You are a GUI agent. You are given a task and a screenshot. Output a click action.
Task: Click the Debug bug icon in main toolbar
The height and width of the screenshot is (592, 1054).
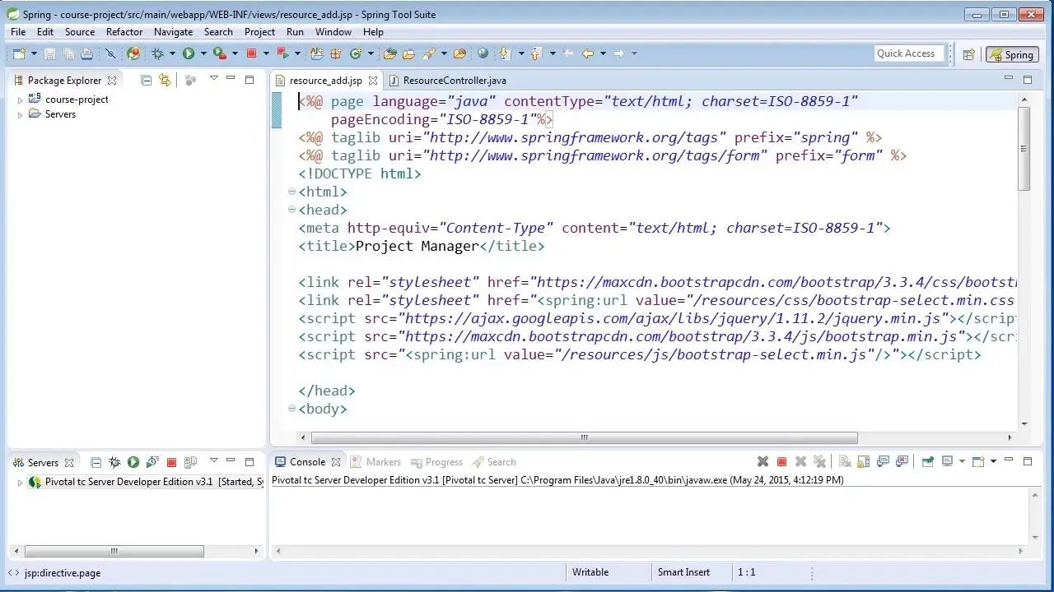(157, 53)
